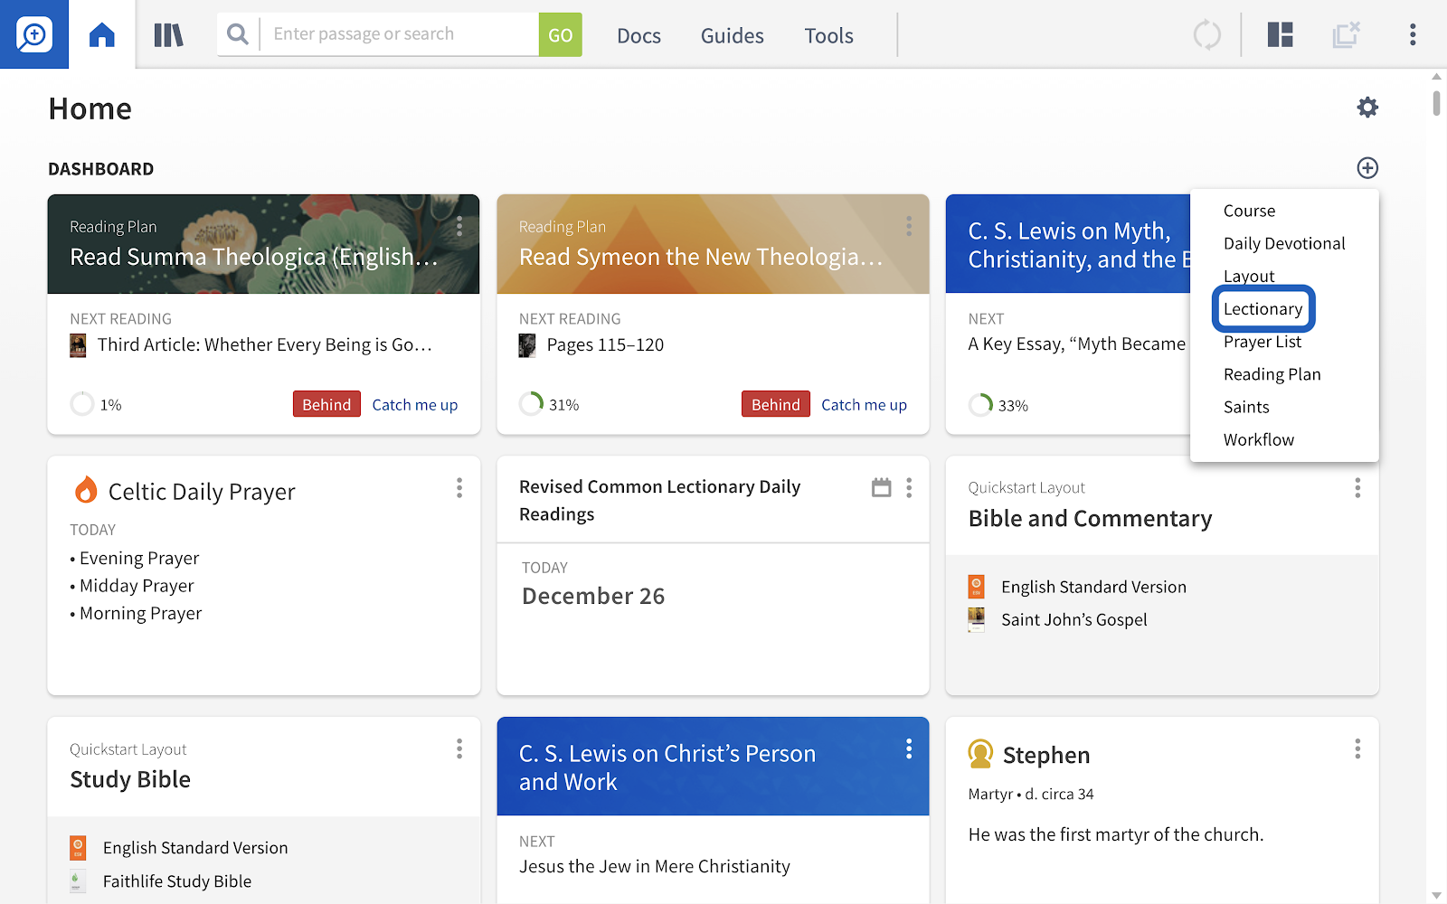Choose Workflow in the add menu

[1259, 439]
